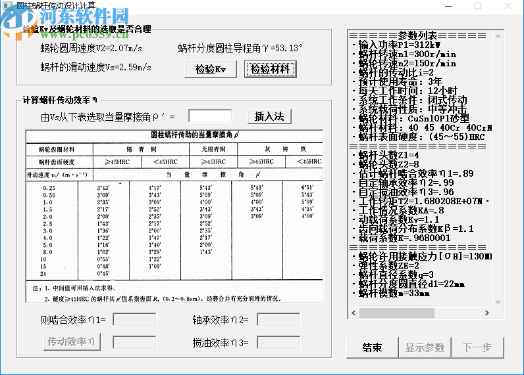The height and width of the screenshot is (375, 524).
Task: Select the 蜗杆头数Z1=4 line
Action: [x=386, y=156]
